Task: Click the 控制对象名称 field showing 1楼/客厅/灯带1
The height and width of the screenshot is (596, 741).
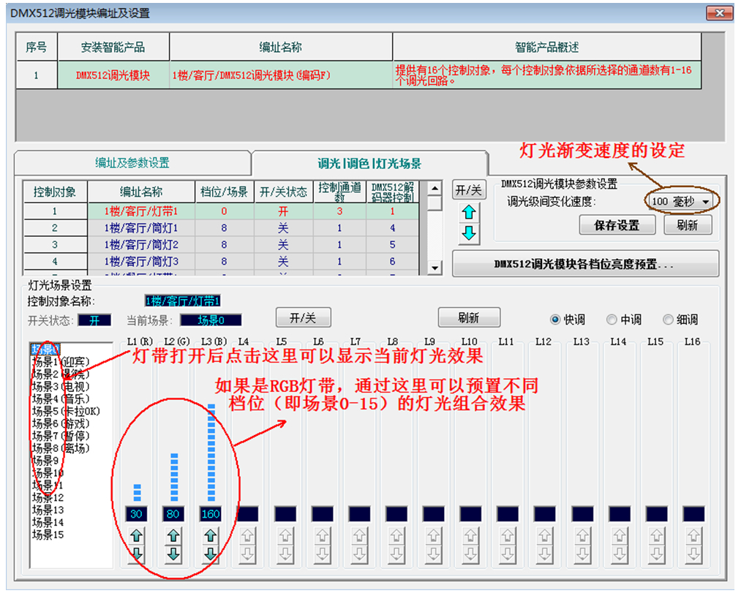Action: tap(182, 301)
